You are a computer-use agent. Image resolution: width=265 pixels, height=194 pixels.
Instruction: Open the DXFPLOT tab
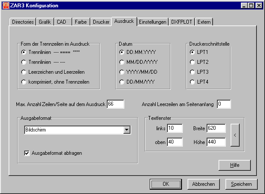(182, 22)
